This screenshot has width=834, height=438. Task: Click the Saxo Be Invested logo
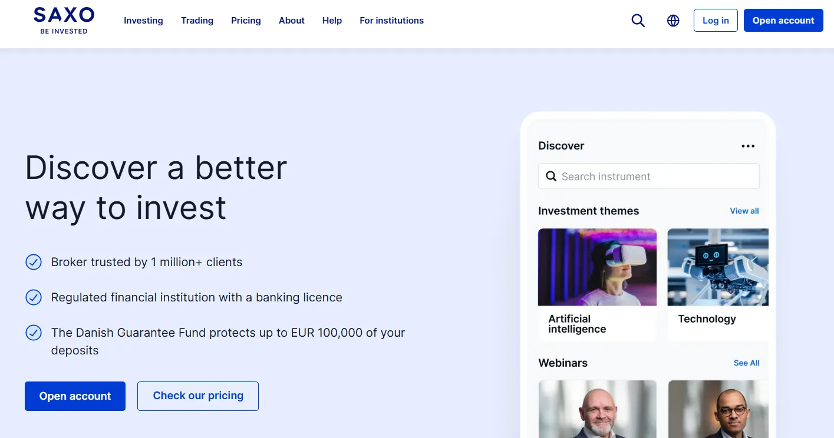click(x=64, y=21)
